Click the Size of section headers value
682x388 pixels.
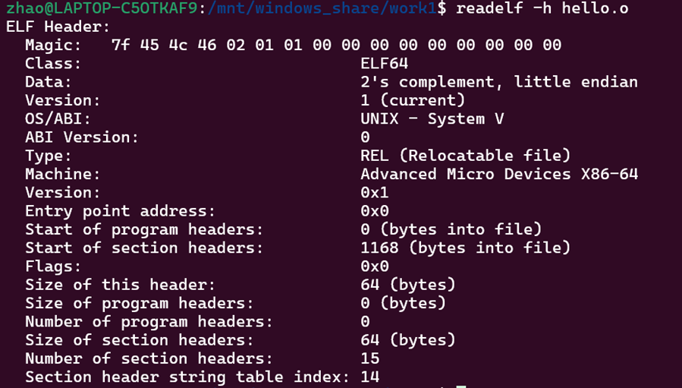(x=408, y=339)
